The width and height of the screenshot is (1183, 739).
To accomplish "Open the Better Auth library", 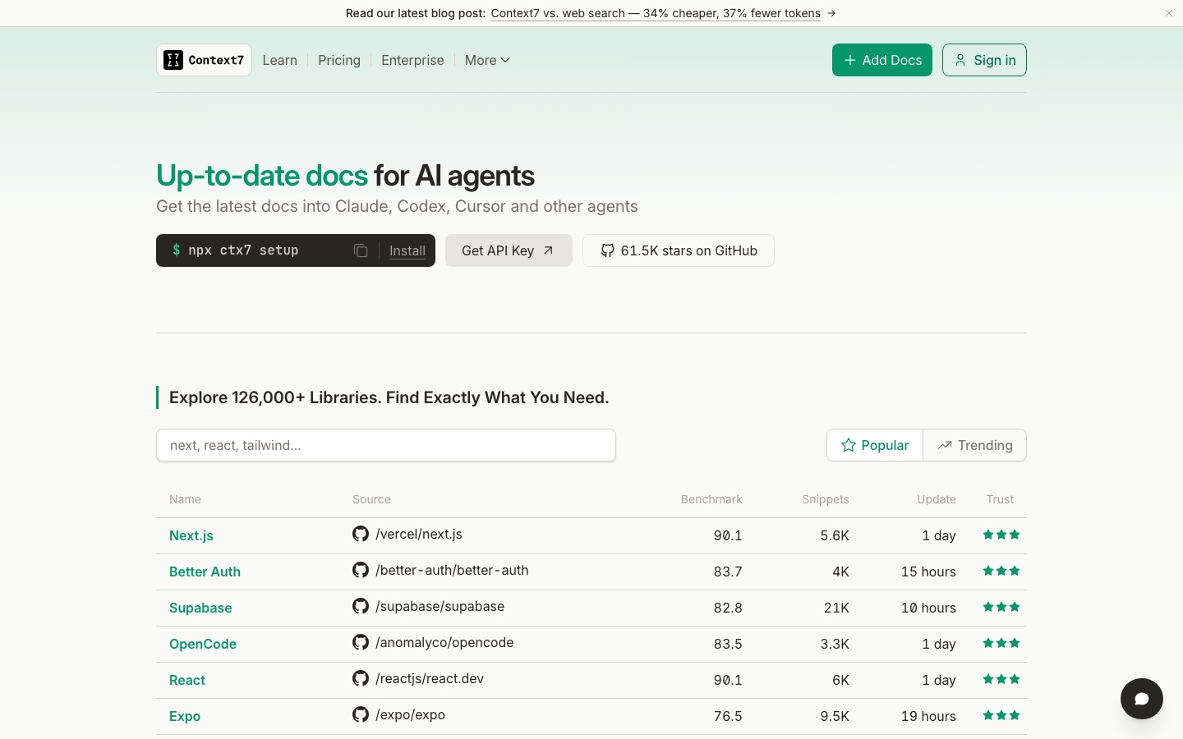I will click(x=205, y=571).
